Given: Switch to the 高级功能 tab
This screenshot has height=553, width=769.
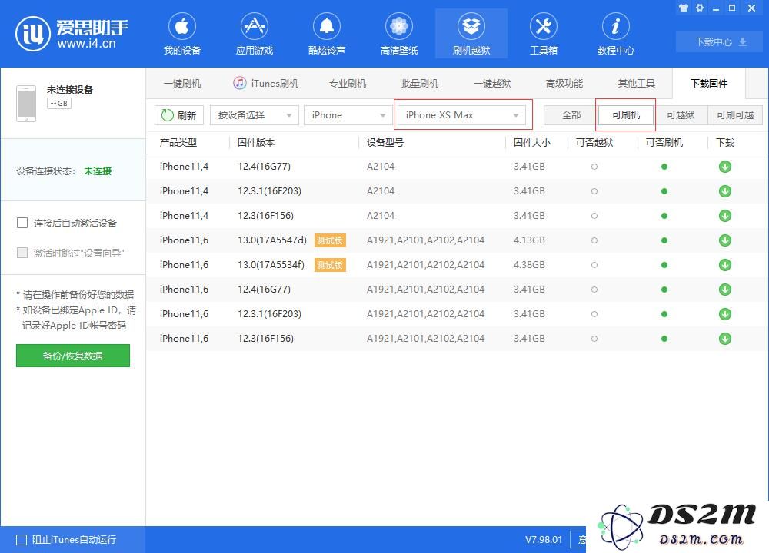Looking at the screenshot, I should pyautogui.click(x=564, y=83).
